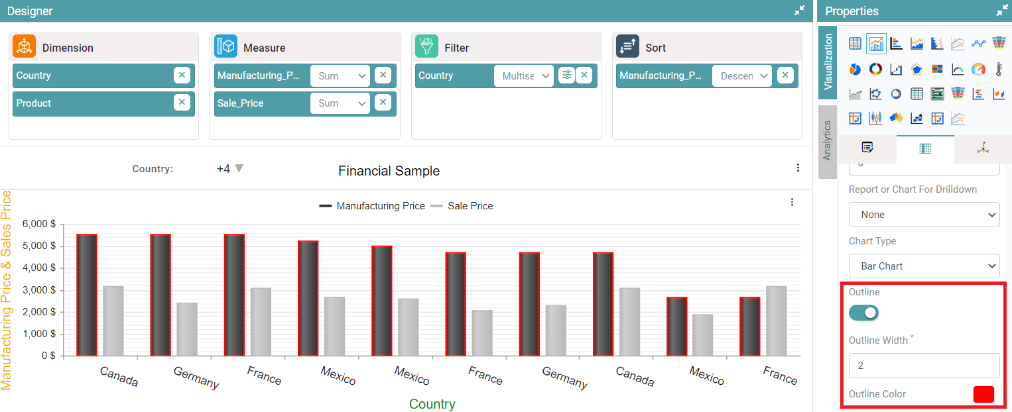The width and height of the screenshot is (1012, 412).
Task: Select the candlestick chart visualization icon
Action: click(x=876, y=118)
